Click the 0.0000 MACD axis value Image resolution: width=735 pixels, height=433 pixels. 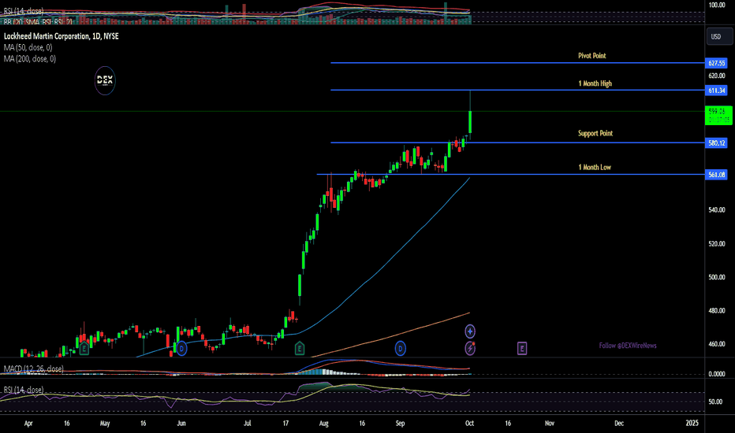[717, 374]
